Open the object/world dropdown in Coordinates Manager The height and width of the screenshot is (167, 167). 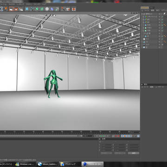tap(106, 153)
